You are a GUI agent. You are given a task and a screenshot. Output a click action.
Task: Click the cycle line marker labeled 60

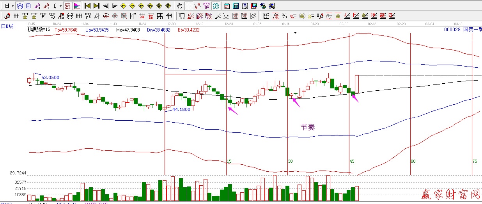413,161
